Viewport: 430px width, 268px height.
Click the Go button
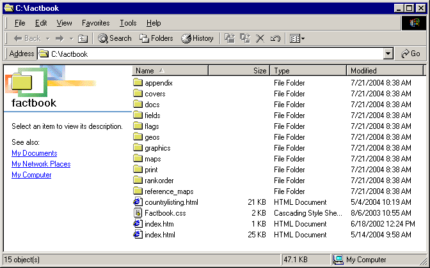411,54
